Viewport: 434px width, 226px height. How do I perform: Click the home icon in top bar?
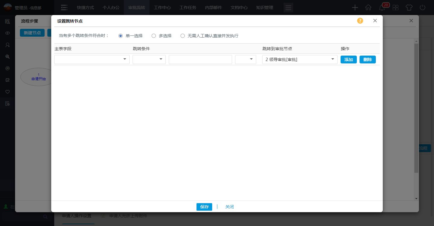368,8
